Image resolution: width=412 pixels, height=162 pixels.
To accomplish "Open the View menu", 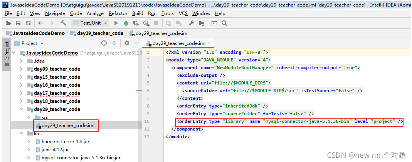I will pos(35,13).
